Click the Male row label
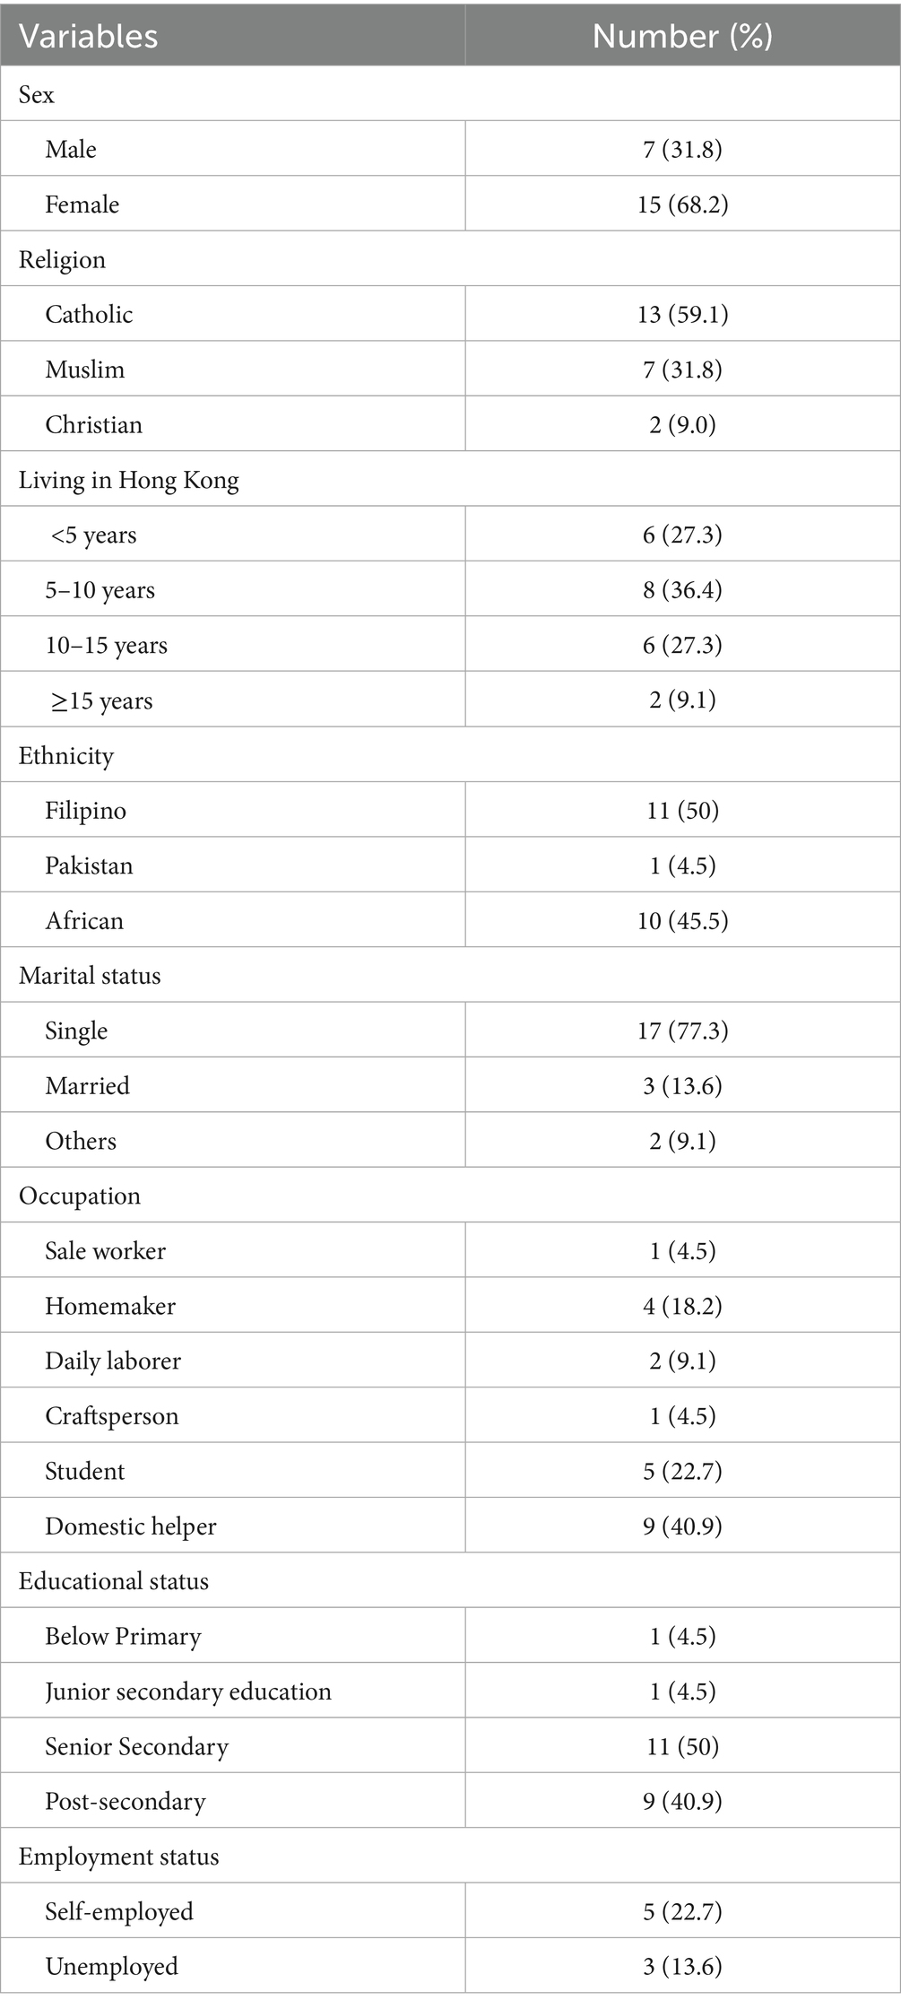 pyautogui.click(x=71, y=149)
